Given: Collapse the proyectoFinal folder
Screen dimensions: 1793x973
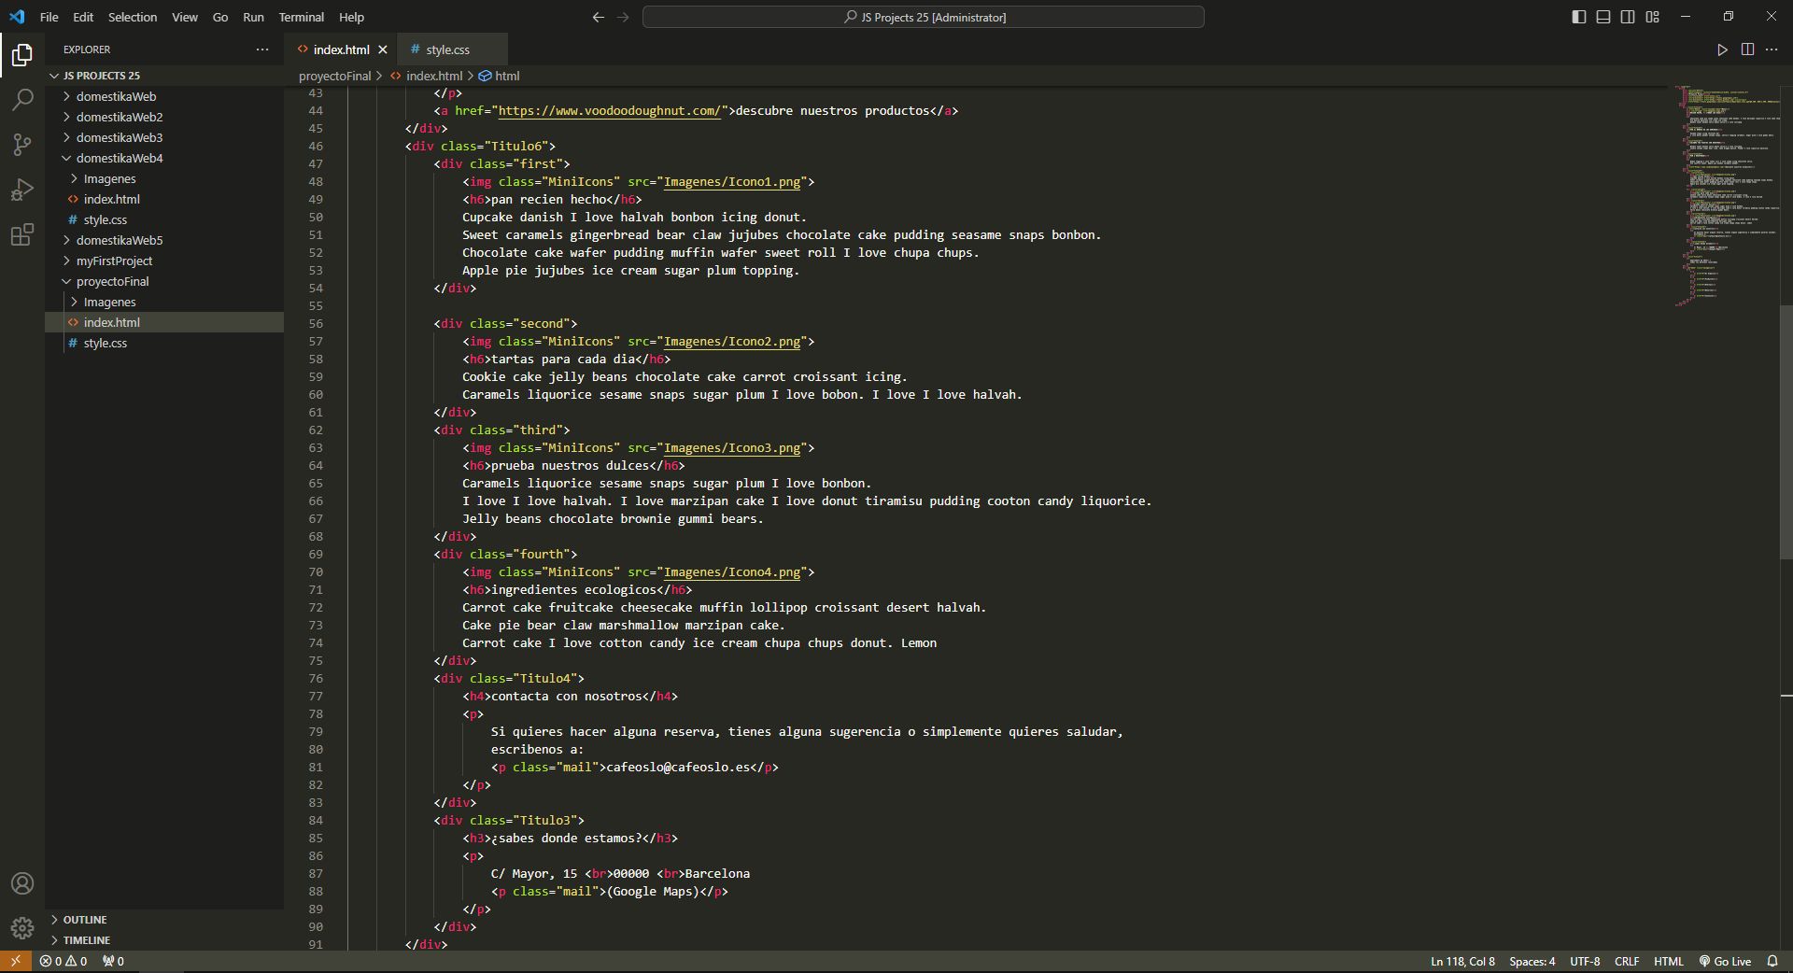Looking at the screenshot, I should pyautogui.click(x=164, y=281).
